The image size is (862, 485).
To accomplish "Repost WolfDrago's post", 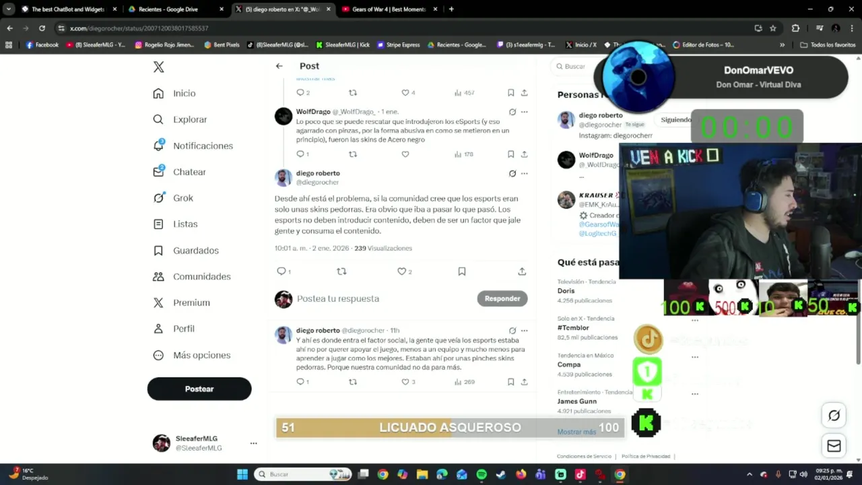I will point(352,154).
